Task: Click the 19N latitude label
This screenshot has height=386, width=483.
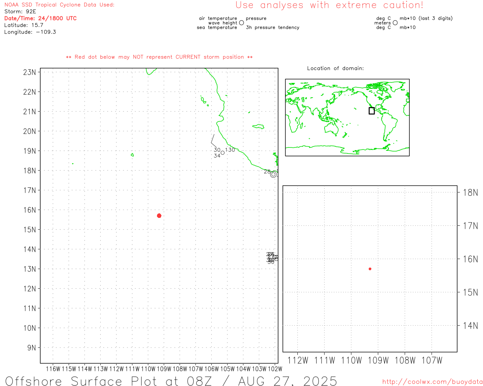Action: point(30,151)
